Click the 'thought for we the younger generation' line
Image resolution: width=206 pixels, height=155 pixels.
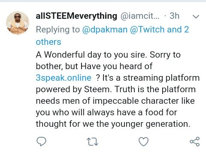coord(113,124)
